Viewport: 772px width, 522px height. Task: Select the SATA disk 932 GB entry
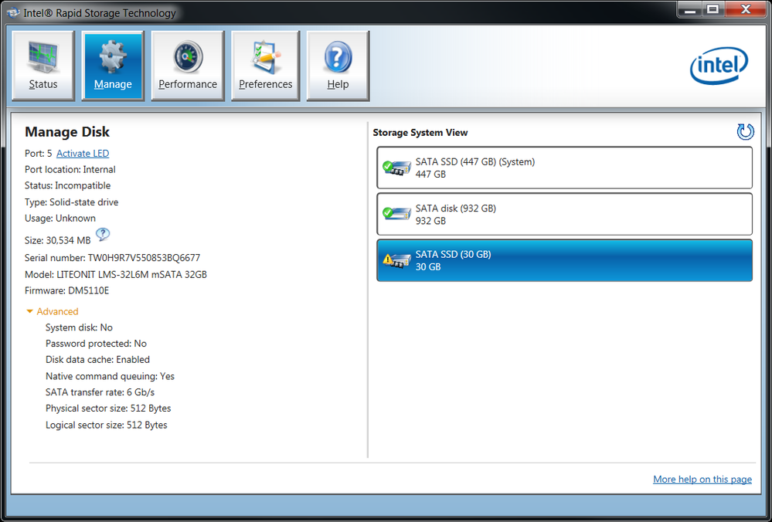pos(564,214)
